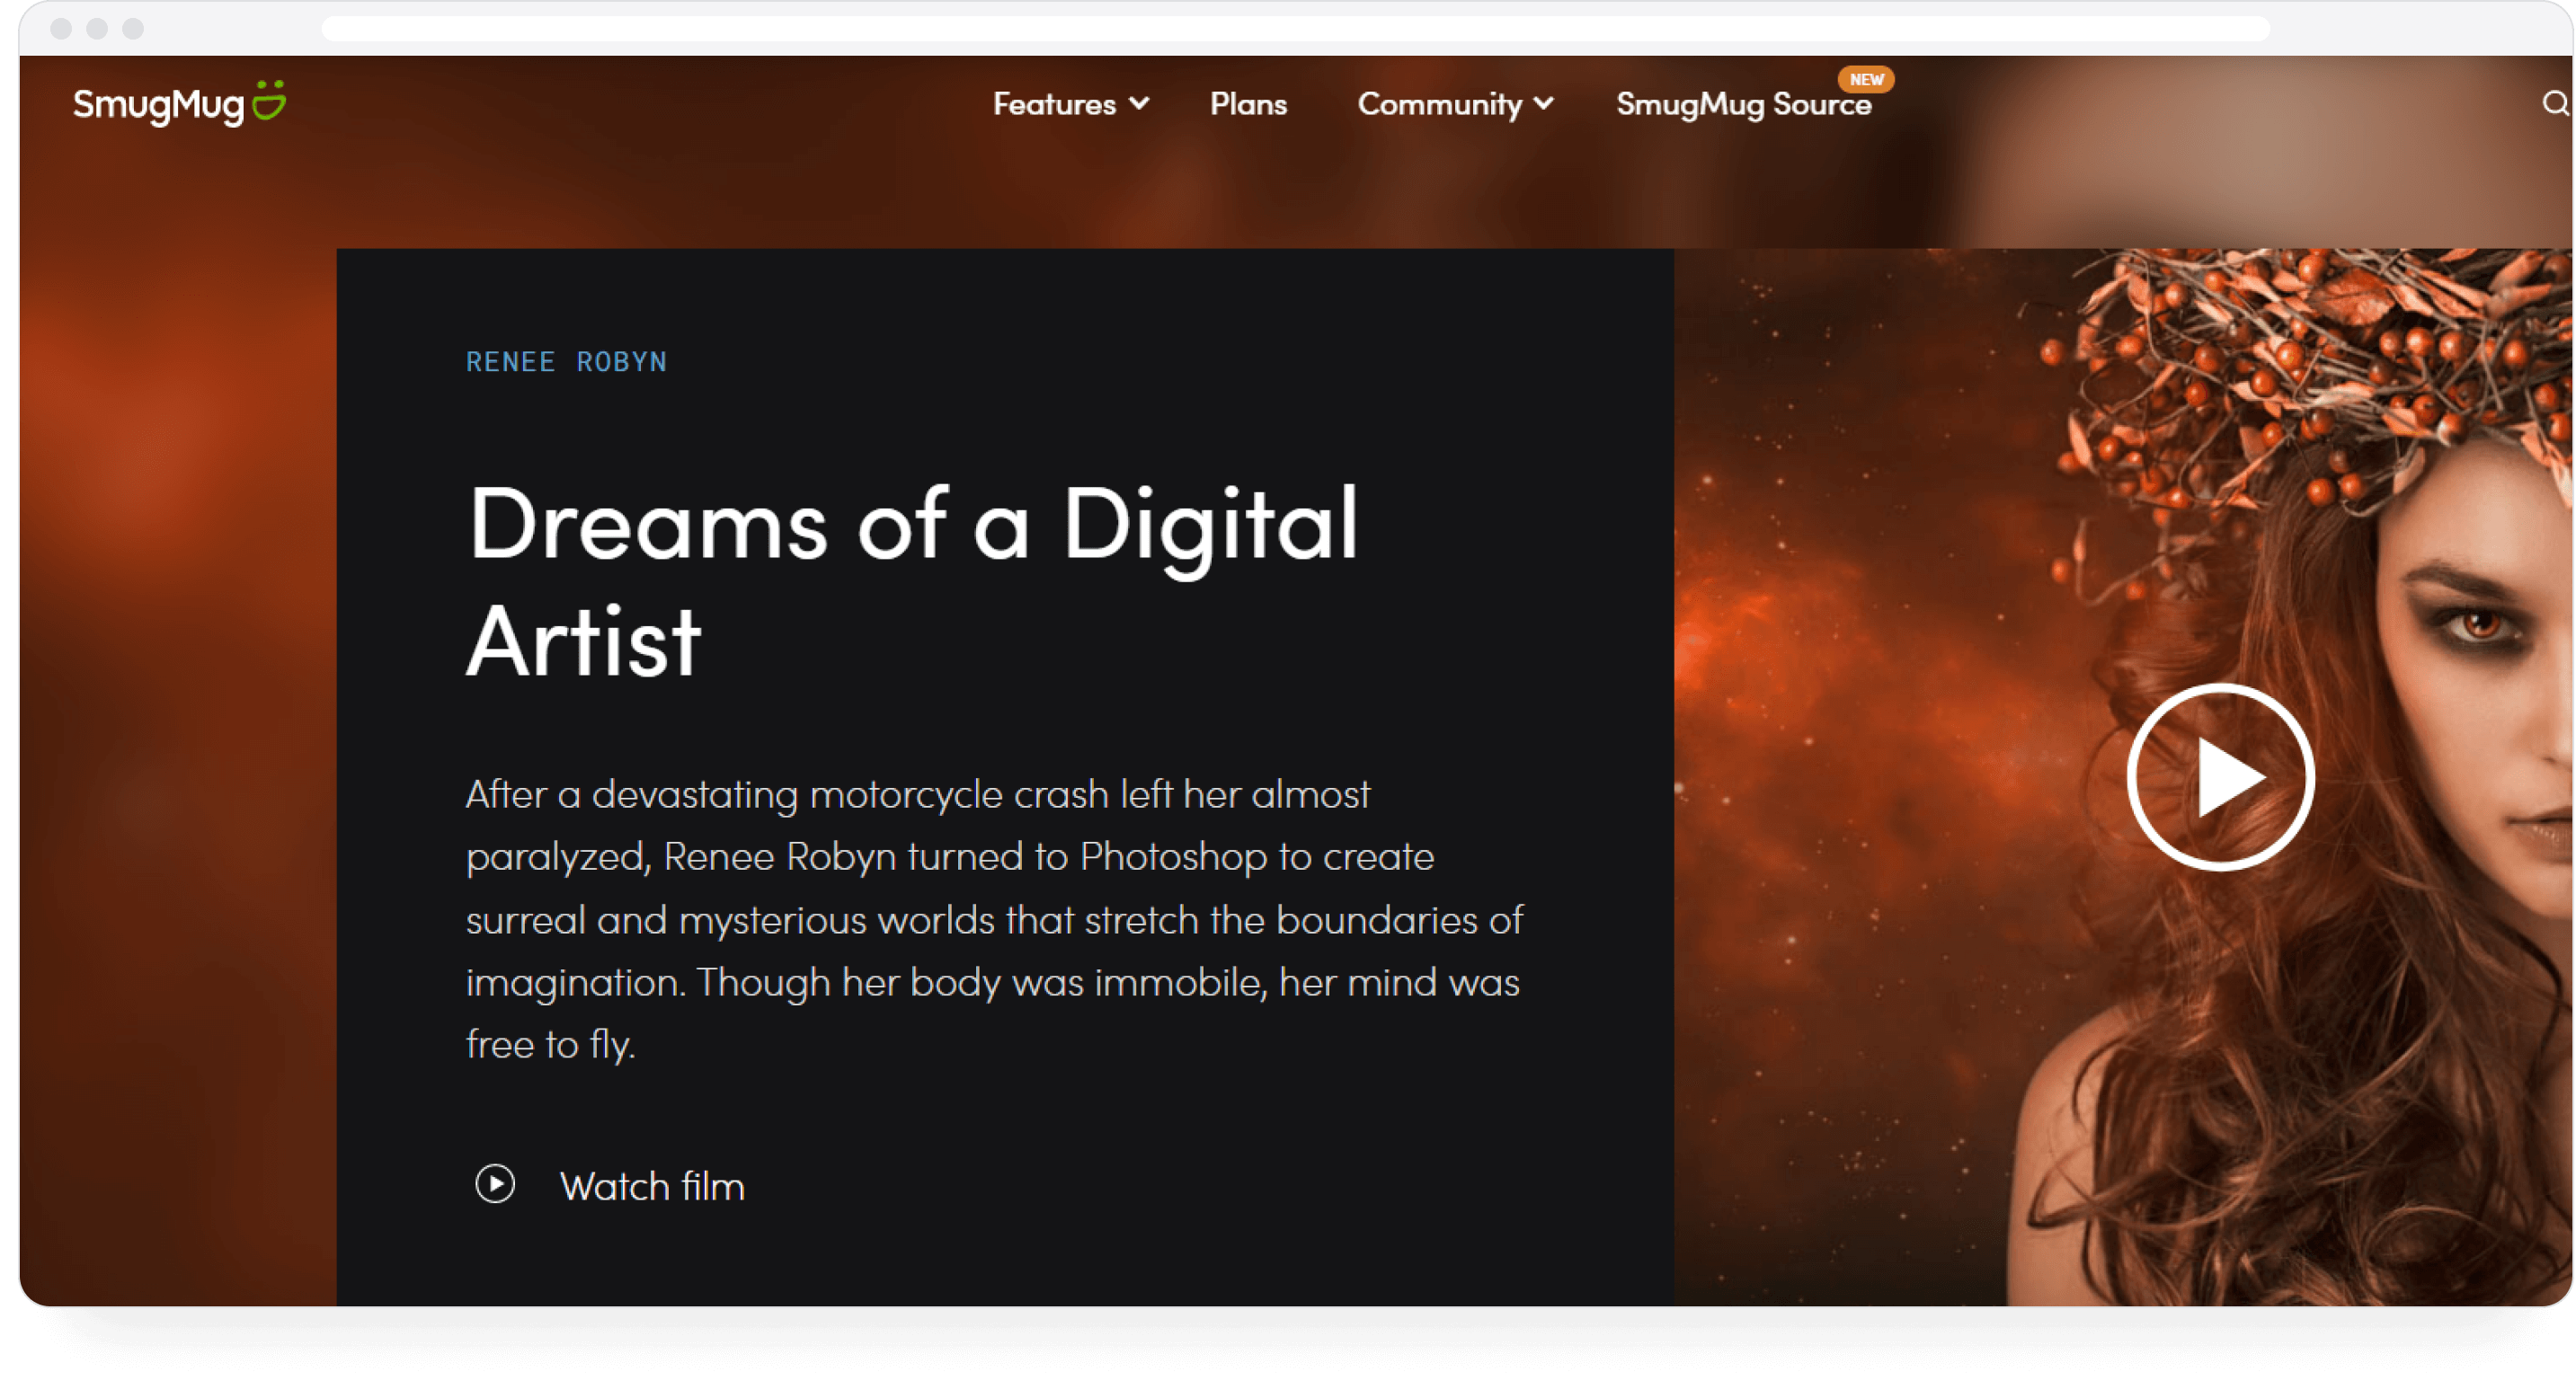This screenshot has height=1398, width=2576.
Task: Click the SmugMug wordmark logo
Action: pos(158,105)
